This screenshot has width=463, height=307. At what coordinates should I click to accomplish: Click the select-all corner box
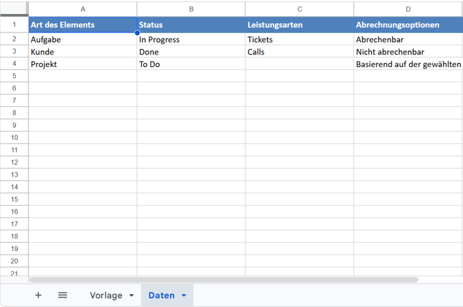pos(14,9)
